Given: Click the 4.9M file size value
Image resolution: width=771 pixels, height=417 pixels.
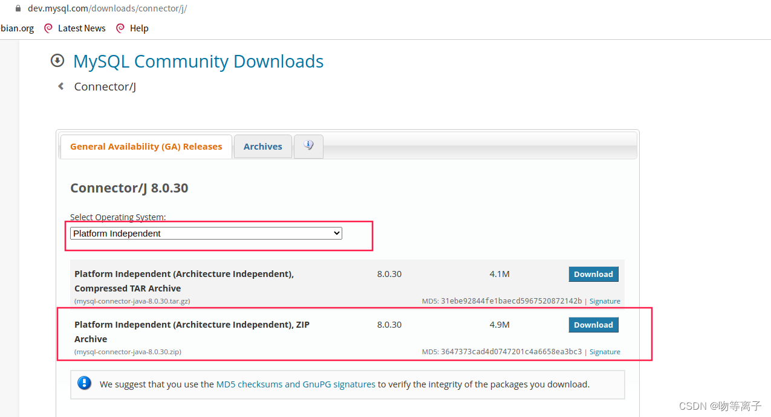Looking at the screenshot, I should [x=499, y=325].
